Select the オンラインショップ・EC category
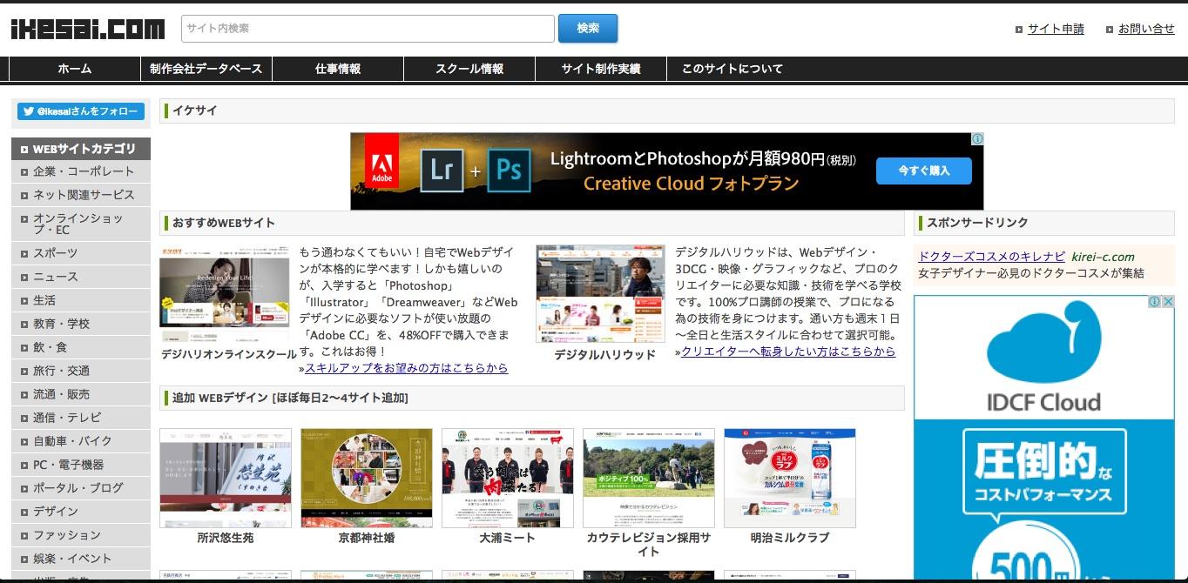Viewport: 1188px width, 583px height. [81, 224]
